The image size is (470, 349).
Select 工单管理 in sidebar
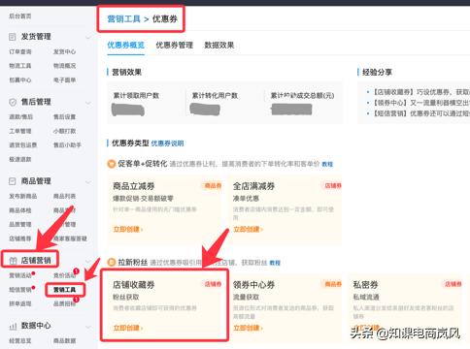pyautogui.click(x=20, y=131)
